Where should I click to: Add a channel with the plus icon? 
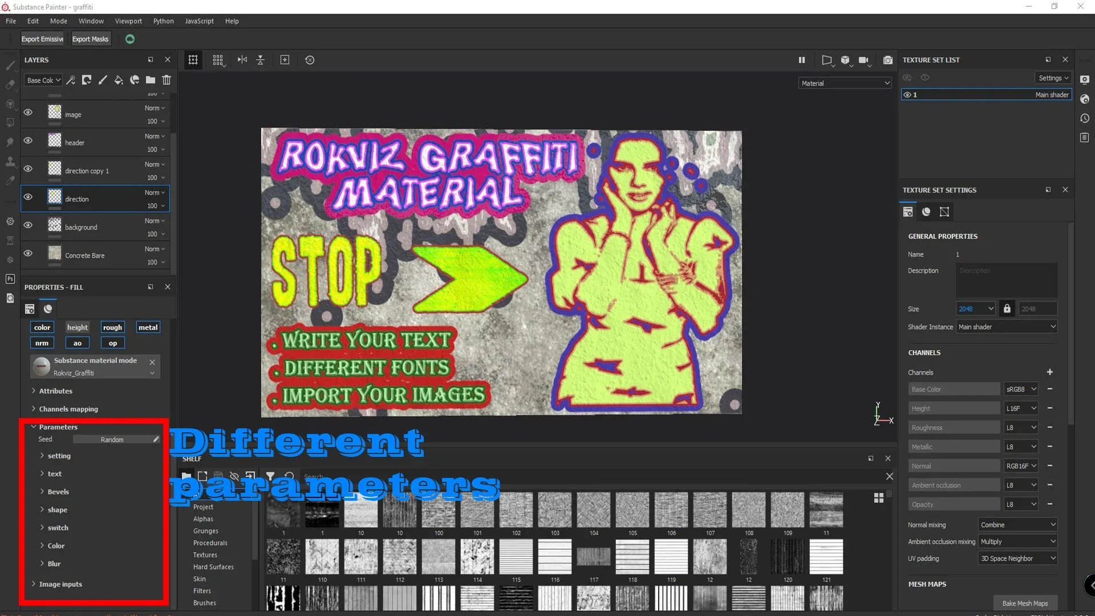point(1050,372)
